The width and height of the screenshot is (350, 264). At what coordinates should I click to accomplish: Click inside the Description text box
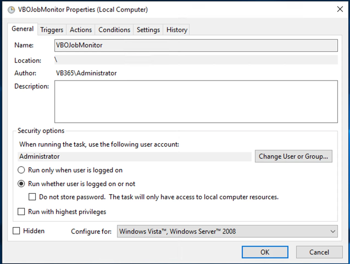point(196,102)
